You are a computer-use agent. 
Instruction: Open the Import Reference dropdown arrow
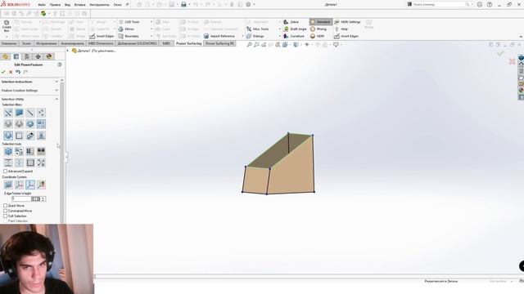point(242,36)
